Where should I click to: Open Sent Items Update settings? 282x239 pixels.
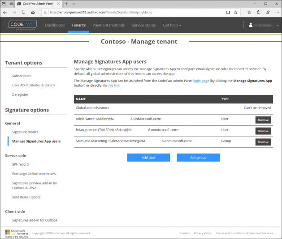coord(26,197)
